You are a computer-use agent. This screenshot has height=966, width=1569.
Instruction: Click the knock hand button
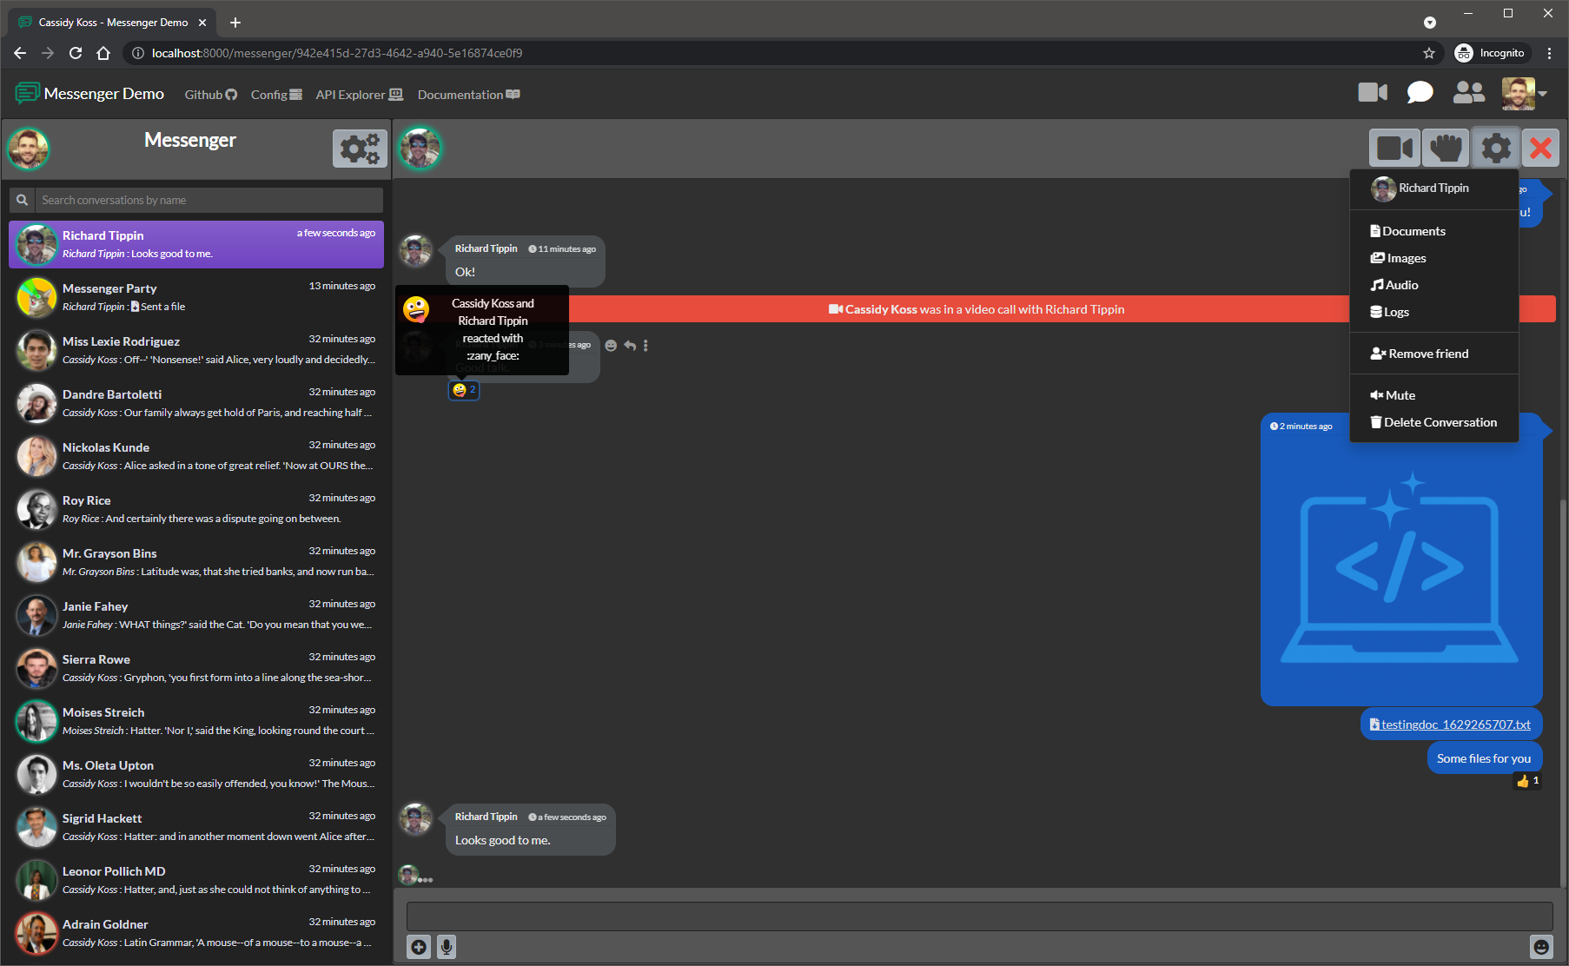[1446, 148]
